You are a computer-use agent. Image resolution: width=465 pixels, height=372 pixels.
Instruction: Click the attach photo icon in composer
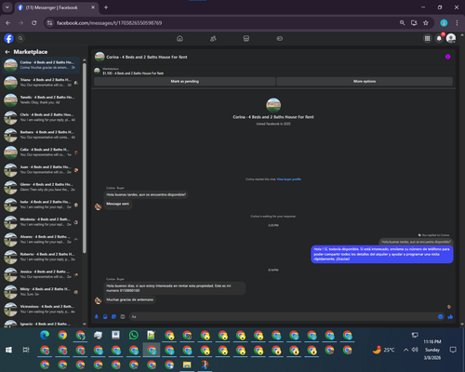click(105, 316)
